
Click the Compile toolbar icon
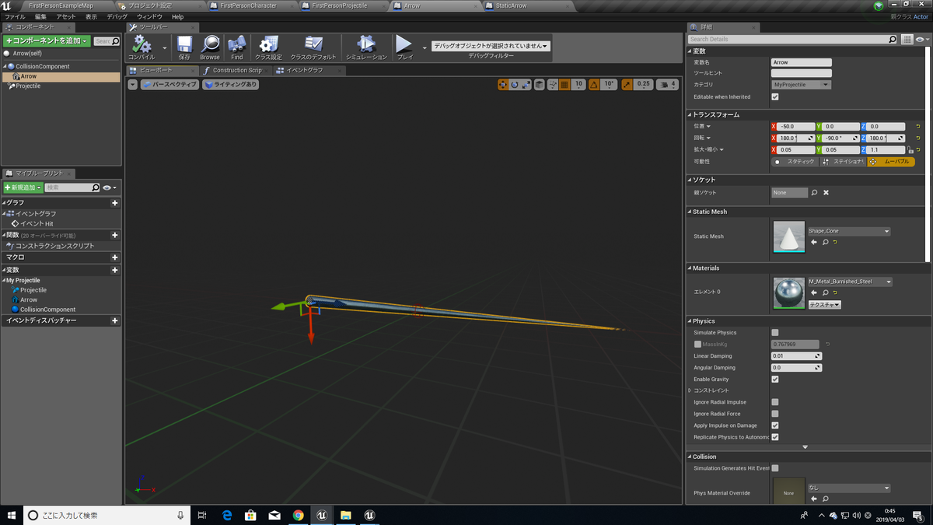pyautogui.click(x=142, y=44)
